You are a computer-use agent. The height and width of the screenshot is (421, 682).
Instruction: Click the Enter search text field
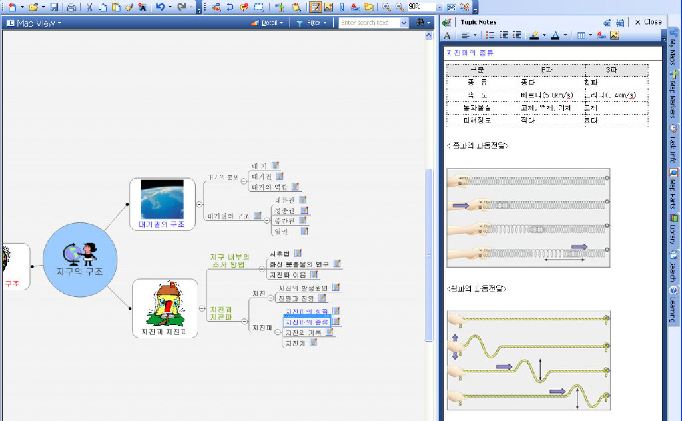pos(369,23)
